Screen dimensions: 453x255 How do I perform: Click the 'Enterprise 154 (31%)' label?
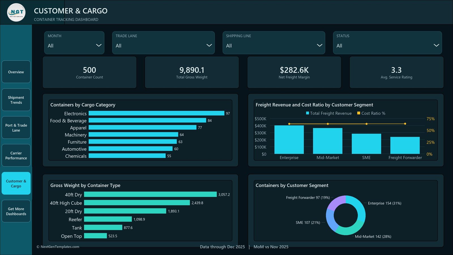coord(384,203)
